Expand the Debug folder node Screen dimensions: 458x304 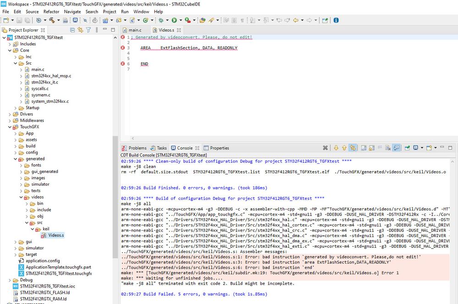10,280
